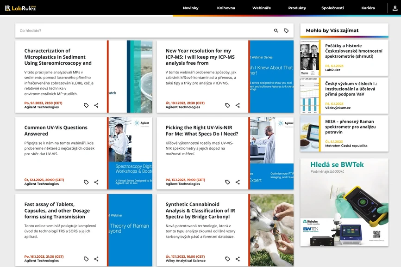Viewport: 401px width, 267px height.
Task: Click 'Vědavýzkum.cz' source label
Action: [x=338, y=108]
